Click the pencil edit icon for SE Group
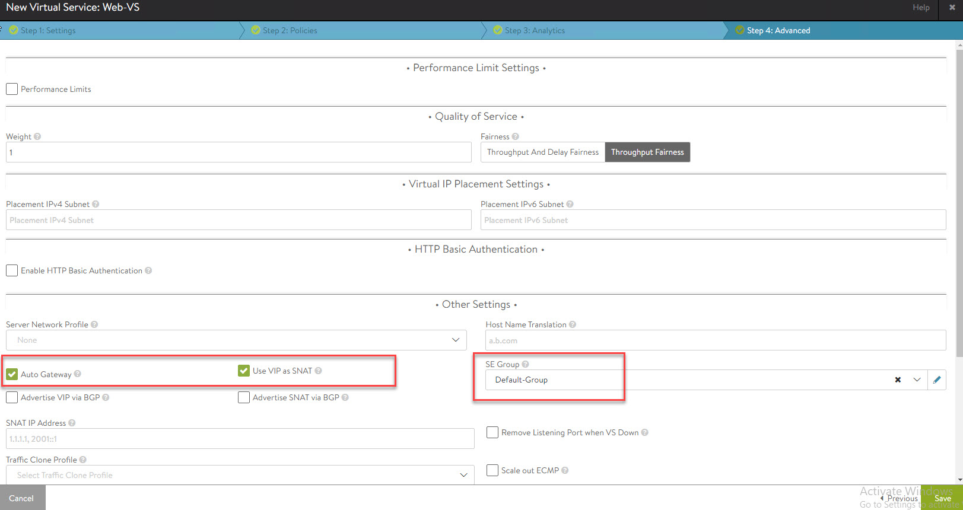 coord(937,380)
